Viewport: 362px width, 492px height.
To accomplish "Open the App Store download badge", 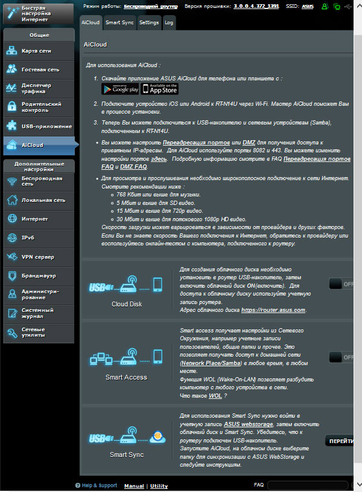I will coord(160,89).
